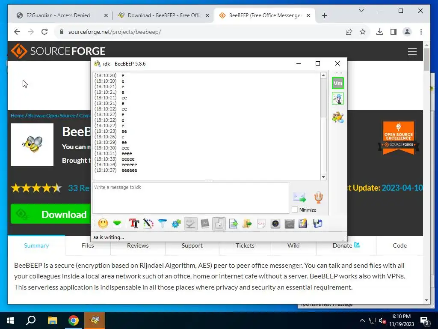Screen dimensions: 438x329
Task: Toggle the word completer dictionary icon
Action: point(205,224)
